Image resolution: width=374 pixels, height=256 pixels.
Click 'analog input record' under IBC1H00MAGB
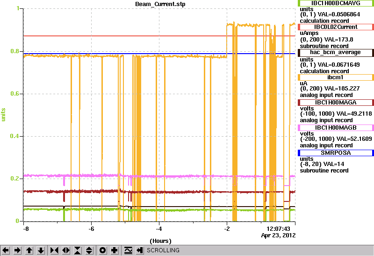pyautogui.click(x=326, y=145)
